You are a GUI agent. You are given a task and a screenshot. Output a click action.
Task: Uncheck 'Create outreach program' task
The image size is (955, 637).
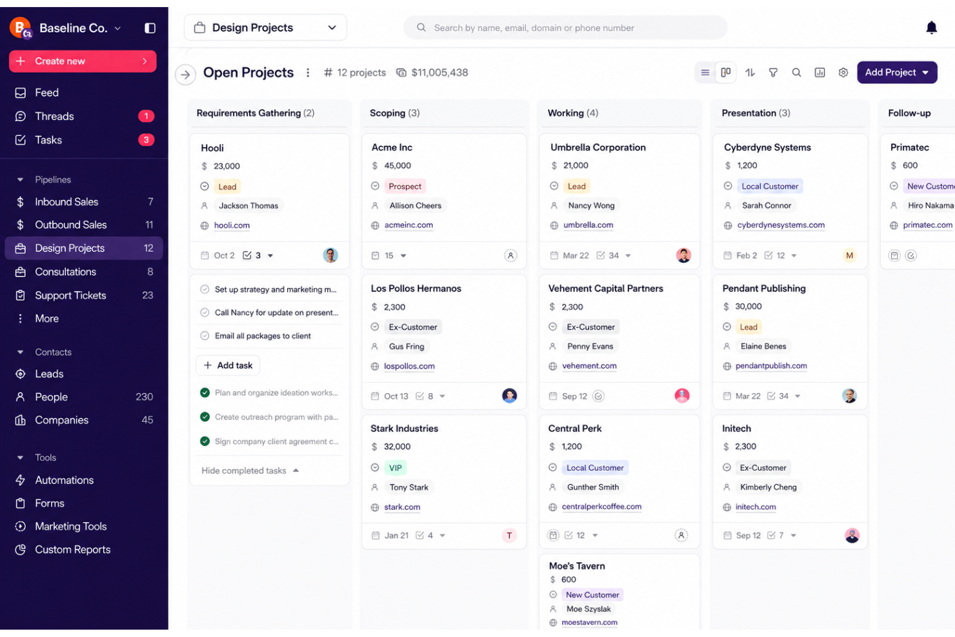coord(205,417)
